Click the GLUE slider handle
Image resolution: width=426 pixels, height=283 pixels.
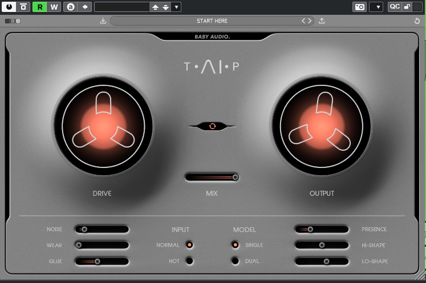[98, 261]
